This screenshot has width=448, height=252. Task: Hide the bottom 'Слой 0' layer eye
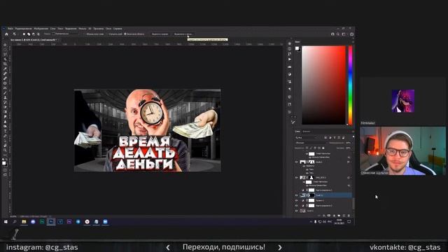[296, 211]
